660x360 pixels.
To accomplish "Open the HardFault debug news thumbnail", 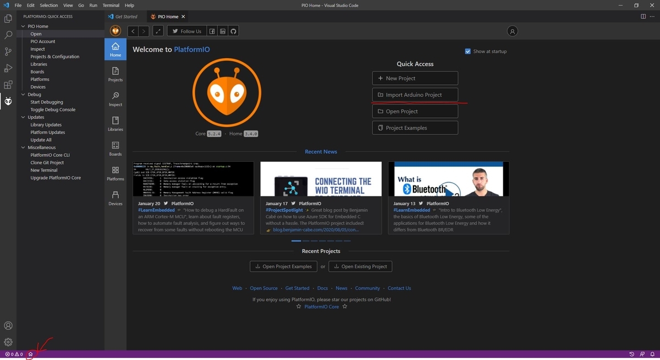I will [x=193, y=179].
